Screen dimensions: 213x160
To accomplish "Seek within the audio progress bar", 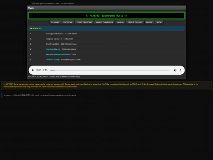I will [110, 70].
